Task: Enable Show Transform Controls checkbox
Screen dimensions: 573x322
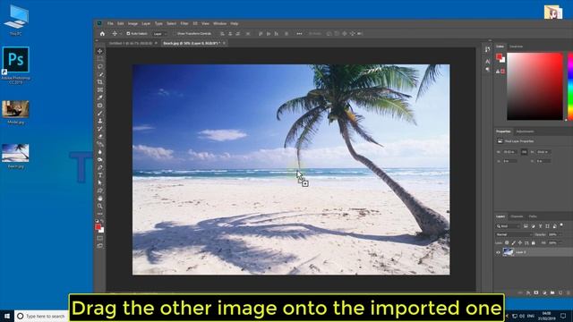Action: (175, 34)
